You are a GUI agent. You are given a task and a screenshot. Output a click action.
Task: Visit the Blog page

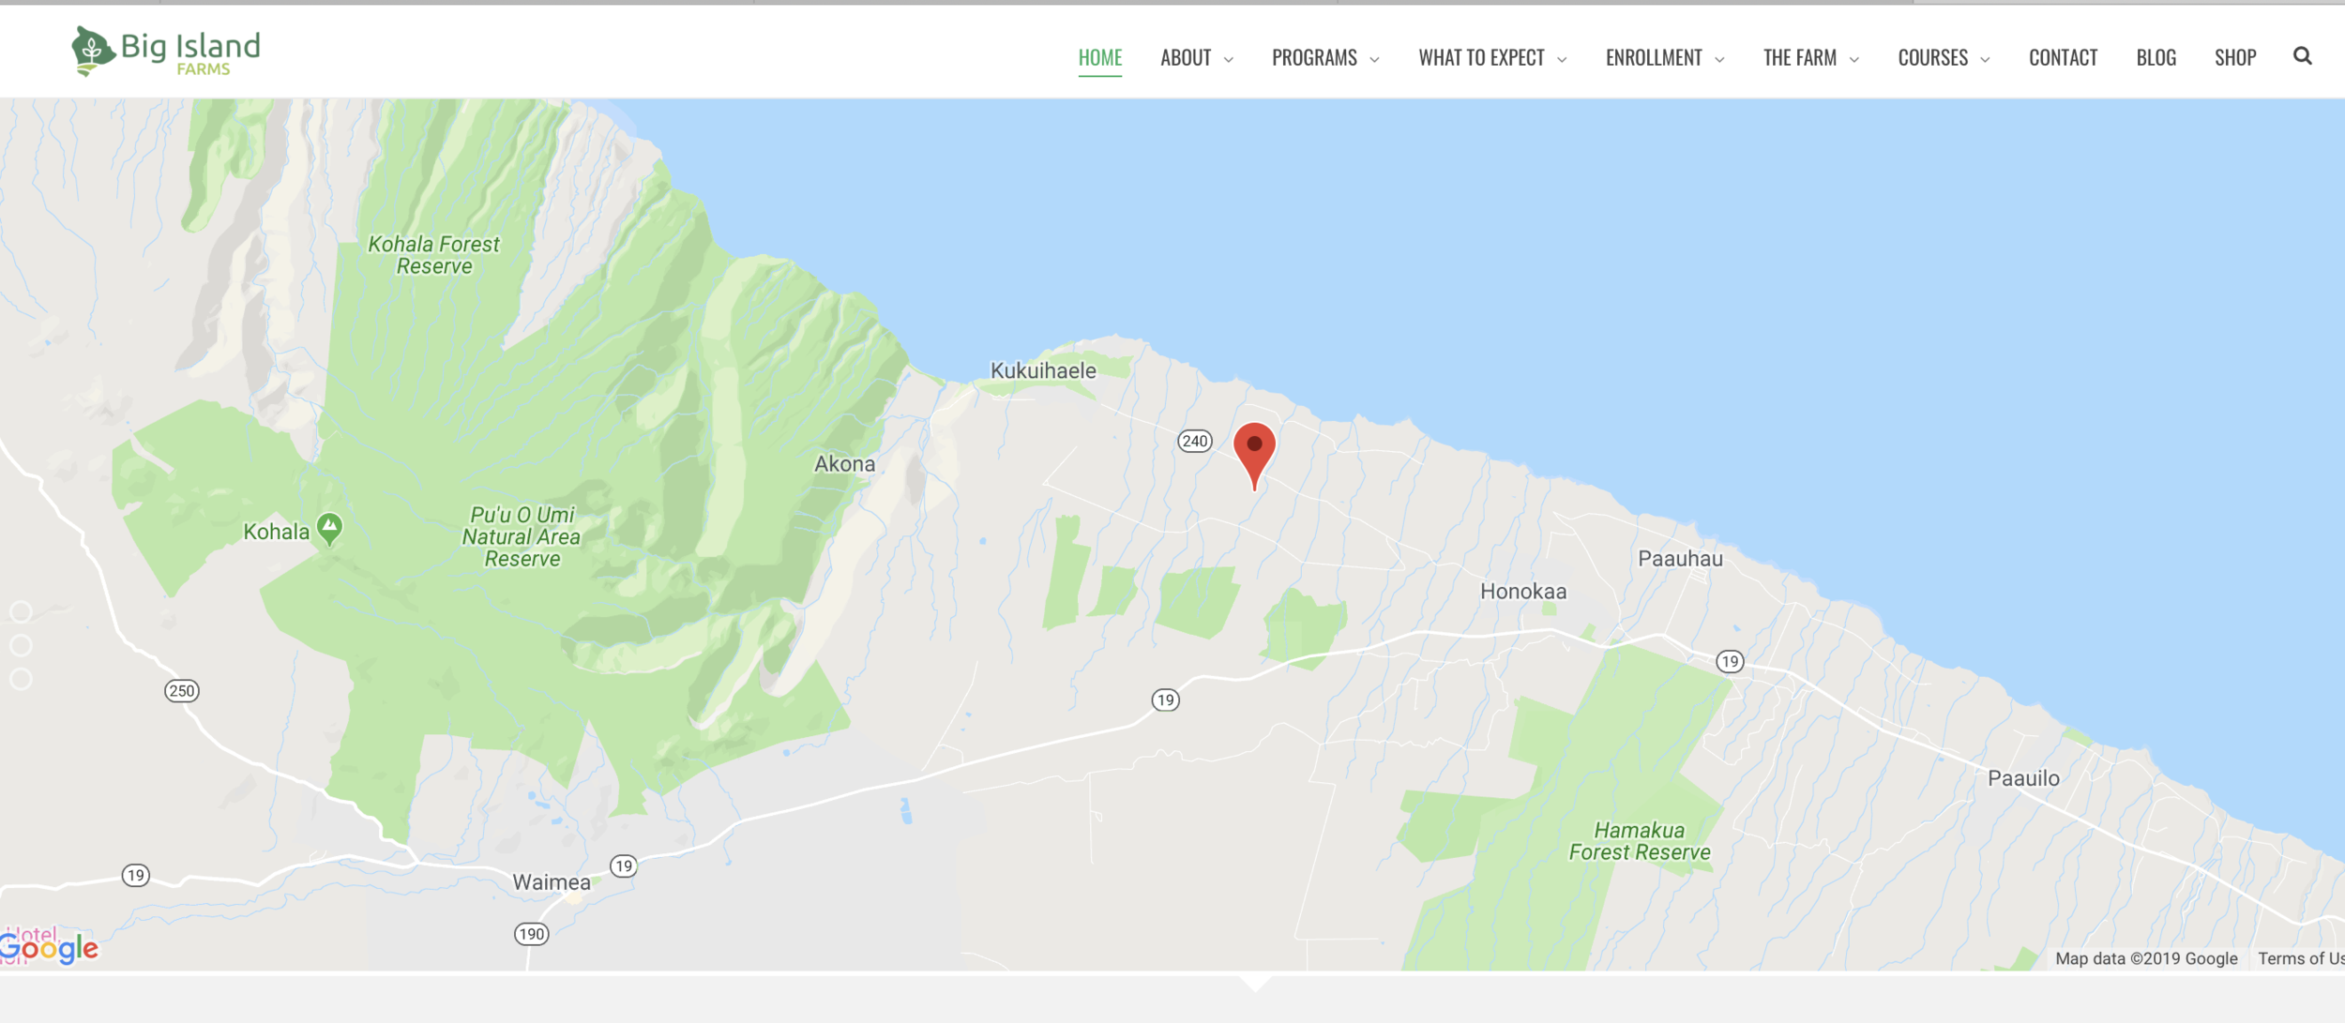point(2156,58)
